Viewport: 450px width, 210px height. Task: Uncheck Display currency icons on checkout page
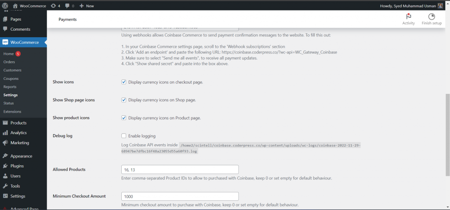tap(124, 82)
